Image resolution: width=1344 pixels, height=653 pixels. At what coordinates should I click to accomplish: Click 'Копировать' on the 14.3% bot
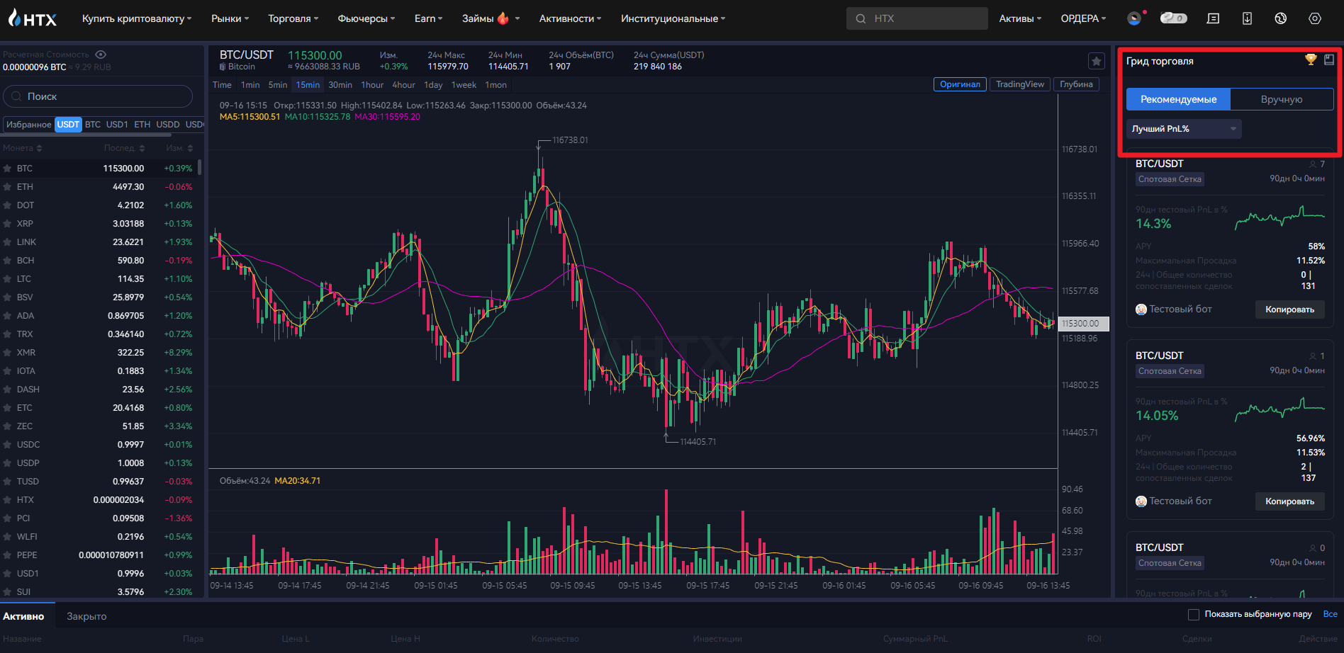(1289, 310)
